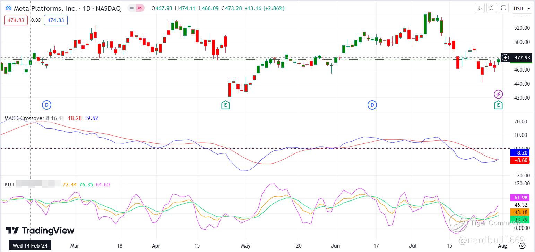Viewport: 535px width, 252px height.
Task: Click the 440.00 price axis label
Action: click(x=522, y=84)
